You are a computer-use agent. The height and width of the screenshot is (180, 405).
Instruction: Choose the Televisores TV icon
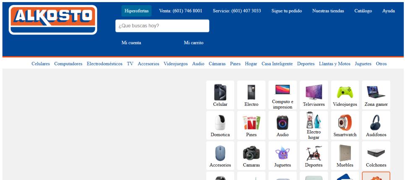pos(314,92)
